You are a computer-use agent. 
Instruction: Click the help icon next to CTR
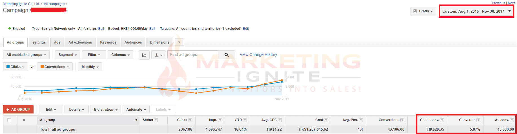pos(245,120)
